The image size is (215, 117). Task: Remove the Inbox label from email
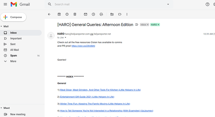[x=148, y=25]
